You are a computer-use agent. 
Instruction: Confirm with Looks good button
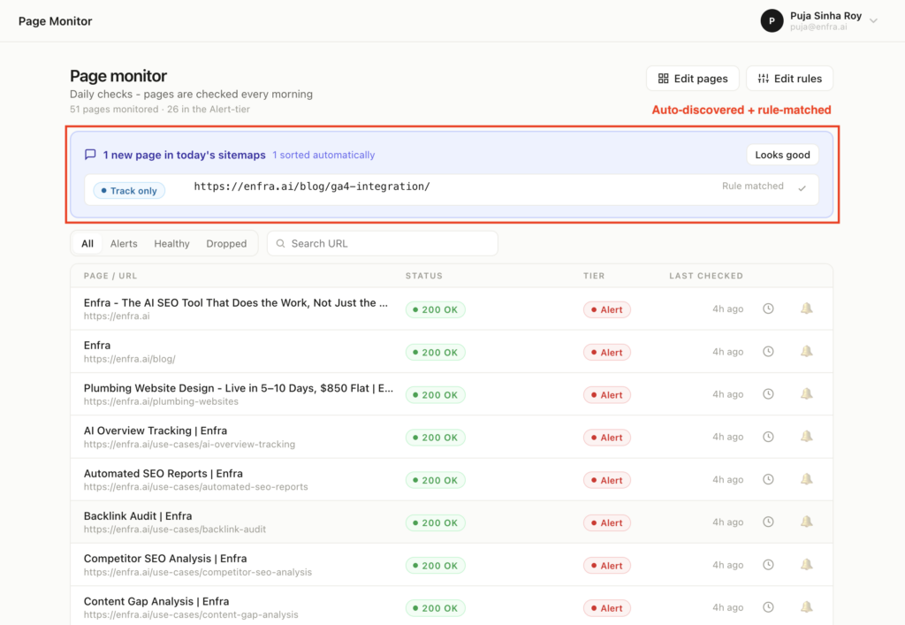point(783,155)
